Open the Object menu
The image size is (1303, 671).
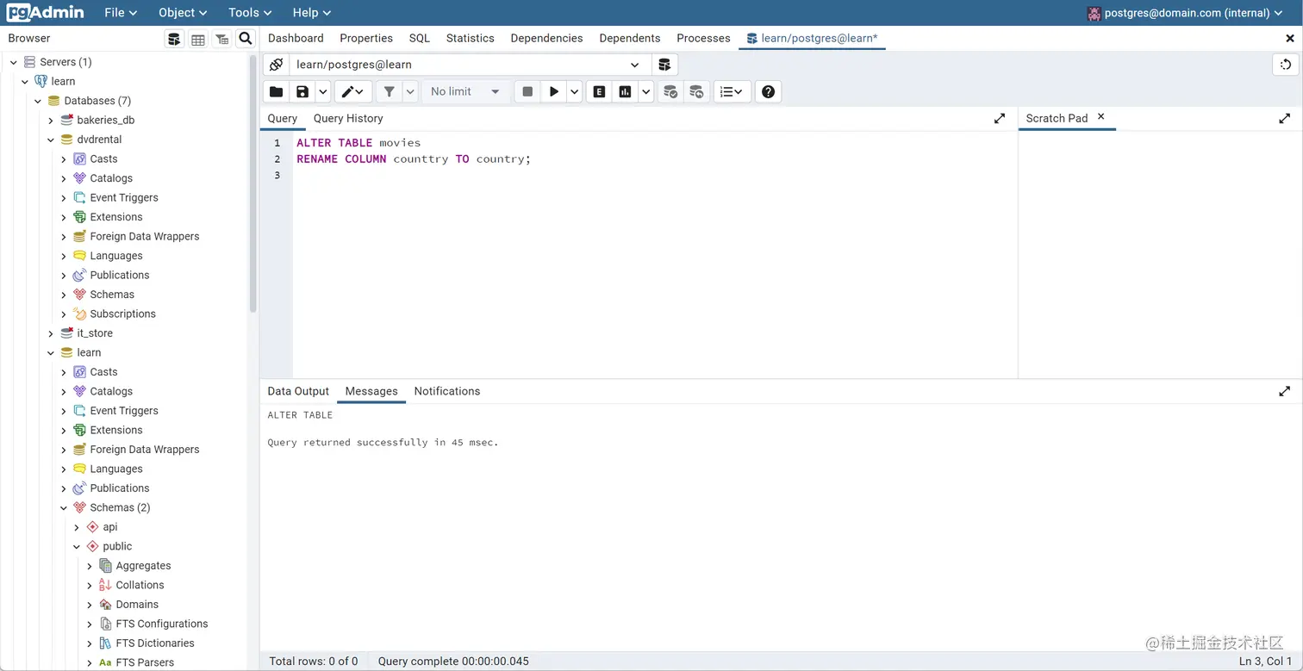coord(183,12)
